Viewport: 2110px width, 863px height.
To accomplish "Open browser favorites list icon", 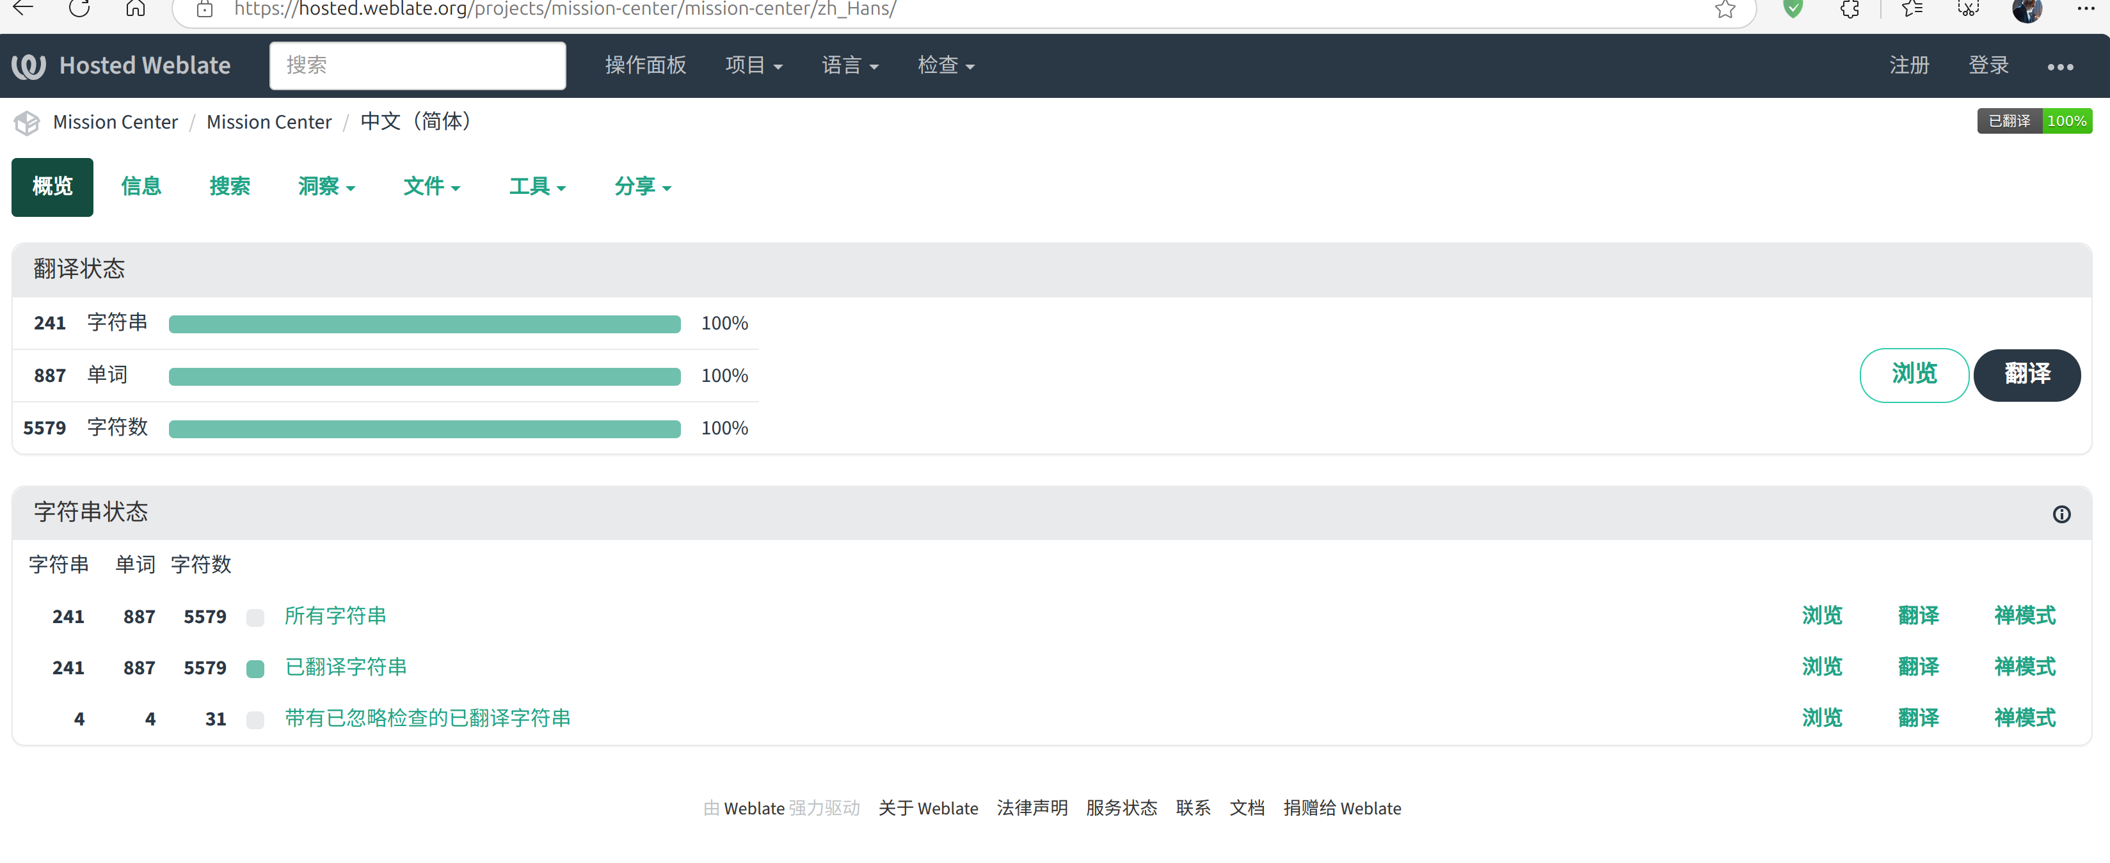I will point(1911,8).
